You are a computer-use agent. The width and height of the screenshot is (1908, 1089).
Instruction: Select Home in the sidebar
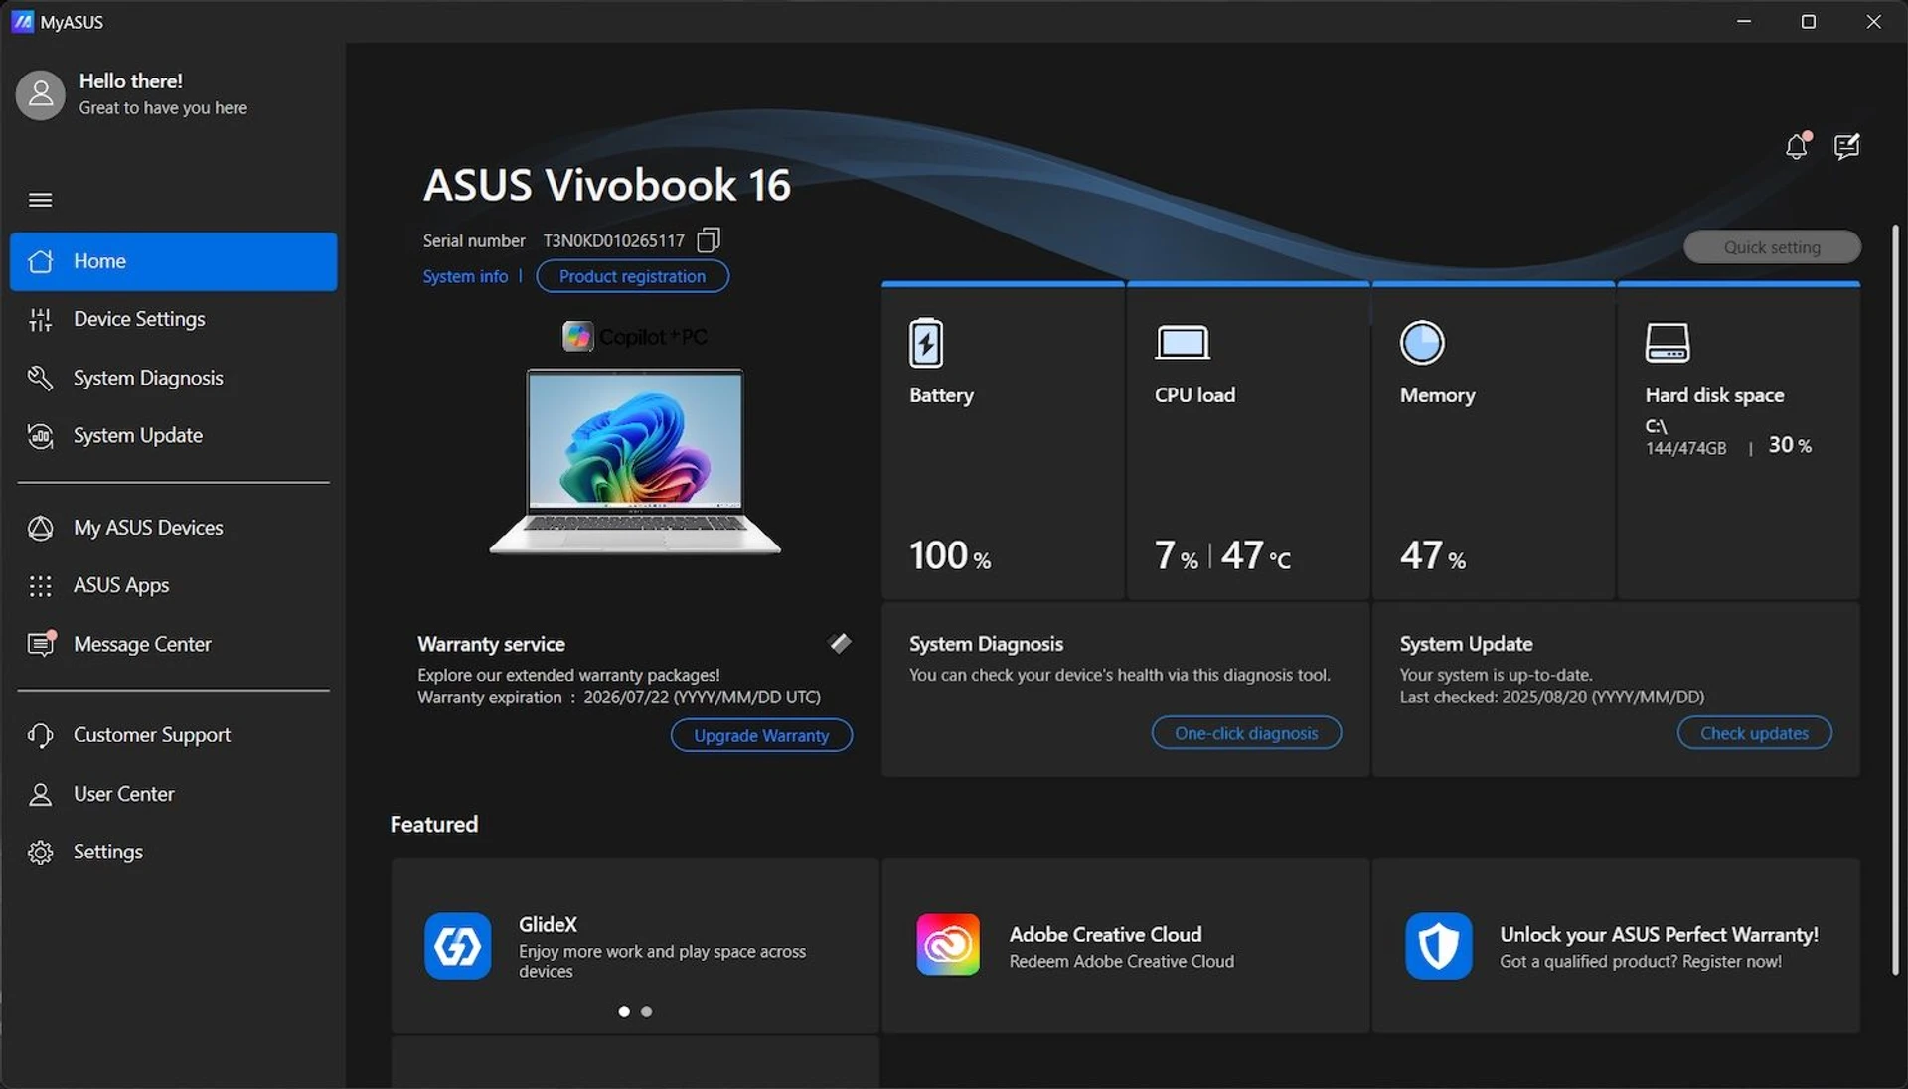coord(174,261)
